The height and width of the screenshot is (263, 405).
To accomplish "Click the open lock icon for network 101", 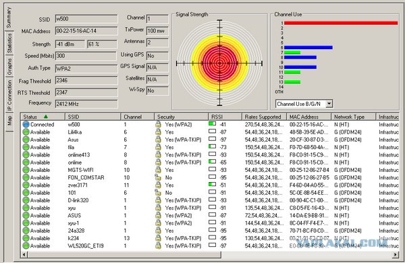I will (158, 192).
